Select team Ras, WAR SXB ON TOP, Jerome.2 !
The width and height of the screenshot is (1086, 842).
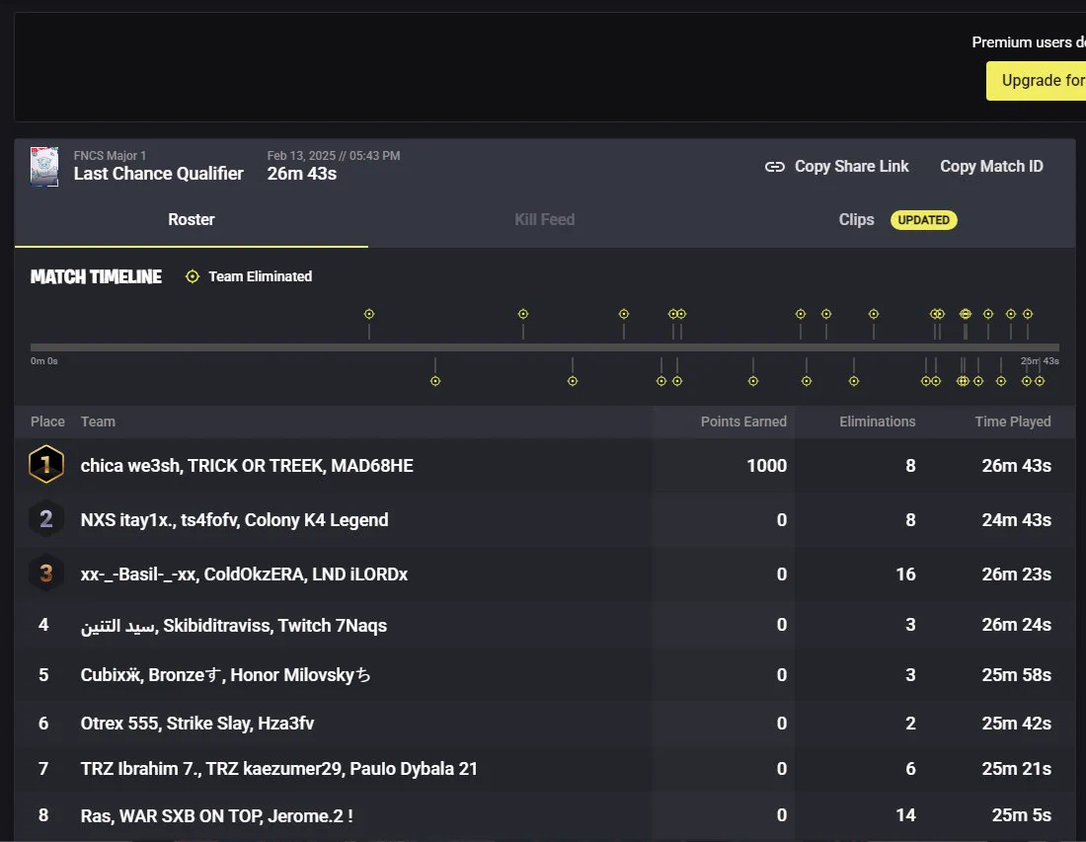pos(217,815)
